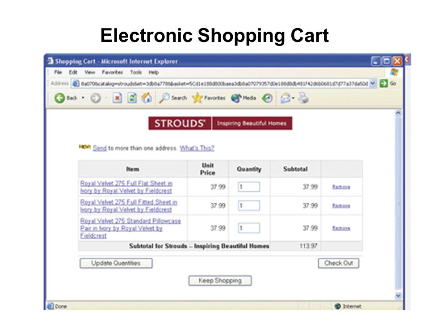The image size is (429, 321).
Task: Open the File menu
Action: click(x=58, y=72)
